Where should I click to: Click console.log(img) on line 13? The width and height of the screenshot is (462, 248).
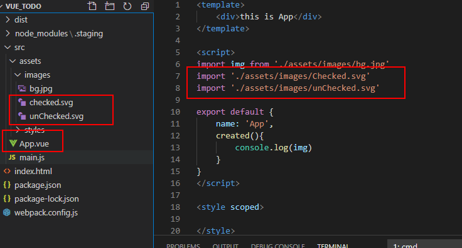coord(274,148)
